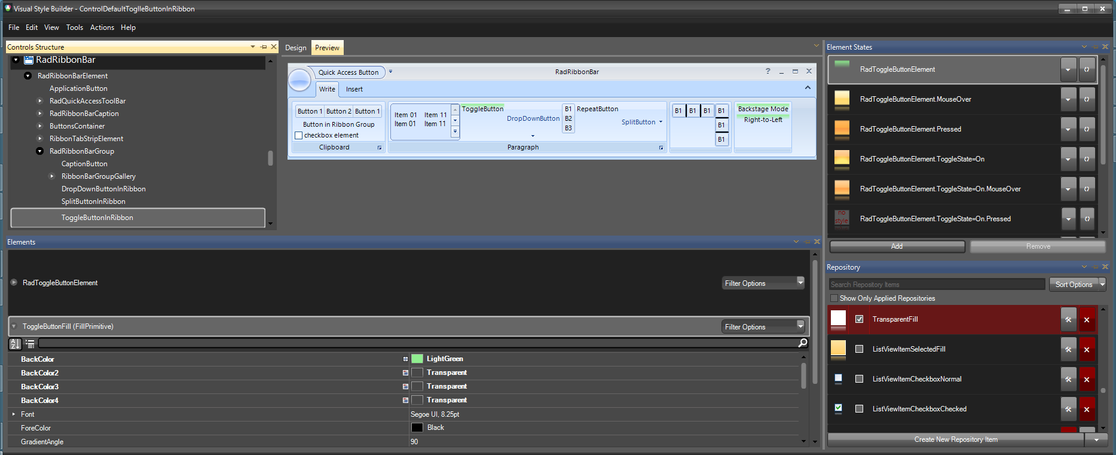Viewport: 1116px width, 455px height.
Task: Check the ListViewItemSelectedFill repository checkbox
Action: click(x=859, y=349)
